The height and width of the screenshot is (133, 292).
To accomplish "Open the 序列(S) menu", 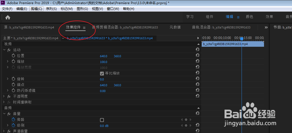I will [51, 9].
